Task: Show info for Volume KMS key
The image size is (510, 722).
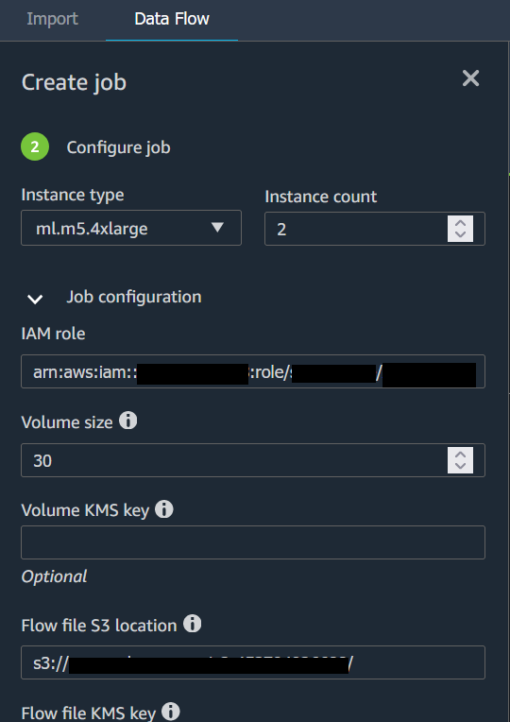Action: (x=164, y=509)
